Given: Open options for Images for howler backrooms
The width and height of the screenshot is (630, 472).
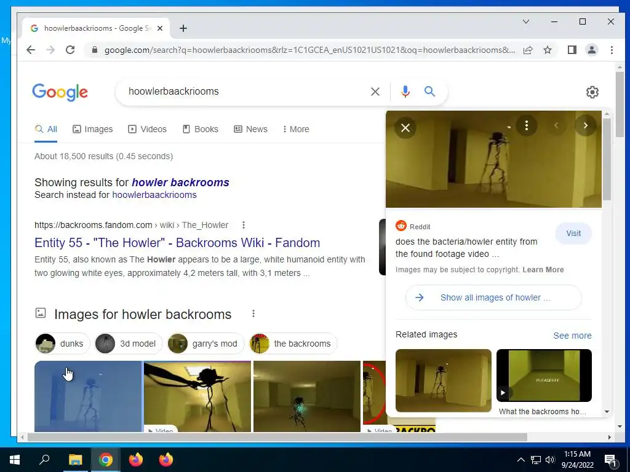Looking at the screenshot, I should pyautogui.click(x=253, y=313).
